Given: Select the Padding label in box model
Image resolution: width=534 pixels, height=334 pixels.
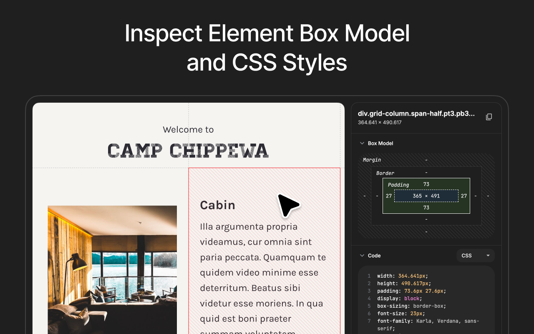Looking at the screenshot, I should tap(398, 185).
